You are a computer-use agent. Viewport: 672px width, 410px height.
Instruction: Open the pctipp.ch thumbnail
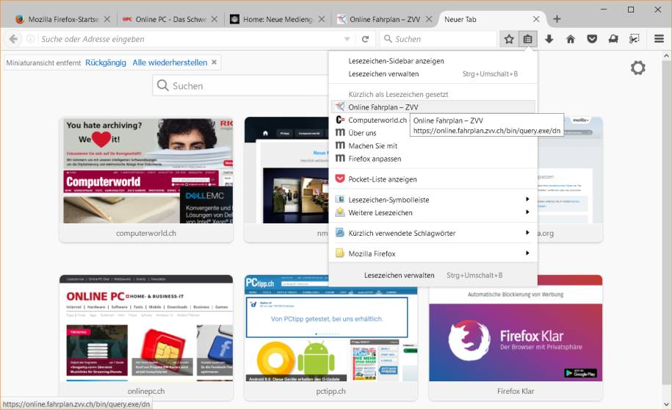[330, 337]
